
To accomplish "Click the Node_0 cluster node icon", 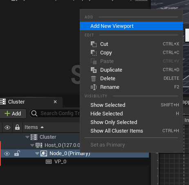I will (x=44, y=153).
